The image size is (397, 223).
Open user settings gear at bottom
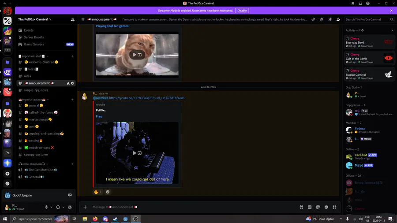(70, 207)
